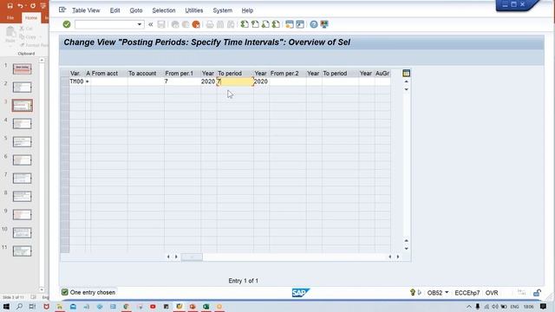555x312 pixels.
Task: Click the OVR insert mode indicator
Action: pyautogui.click(x=492, y=293)
